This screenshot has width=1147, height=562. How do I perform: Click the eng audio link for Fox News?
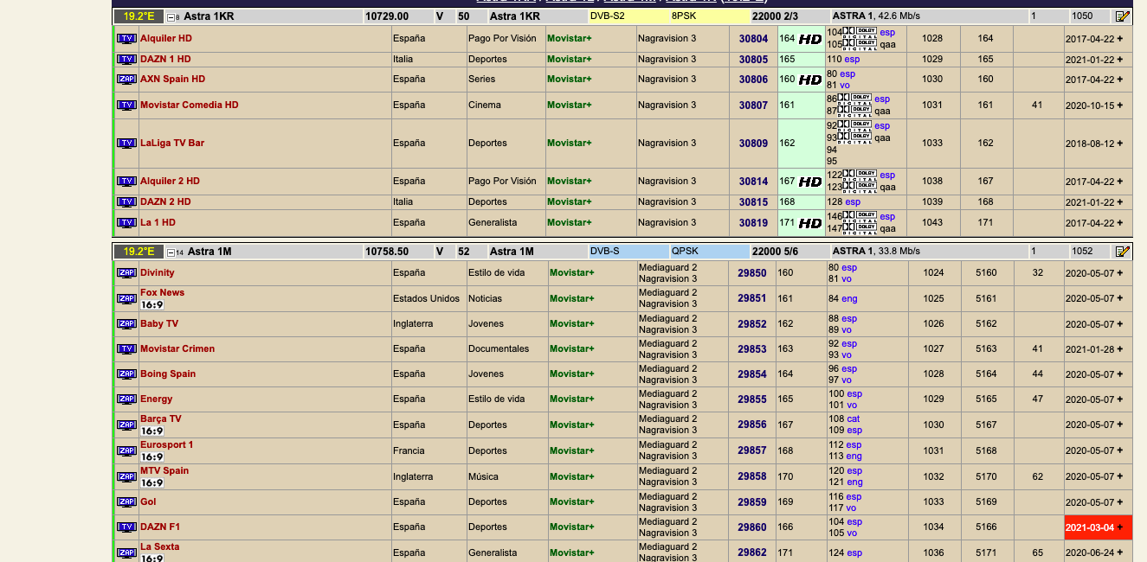(x=849, y=298)
